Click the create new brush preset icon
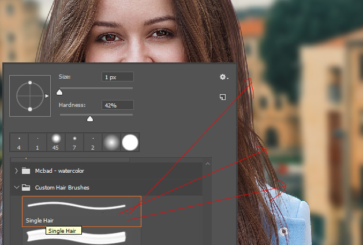Image resolution: width=363 pixels, height=245 pixels. click(223, 97)
